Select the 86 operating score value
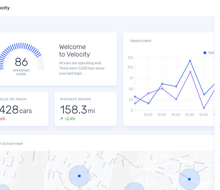Viewport: 220px width, 190px height. tap(21, 62)
